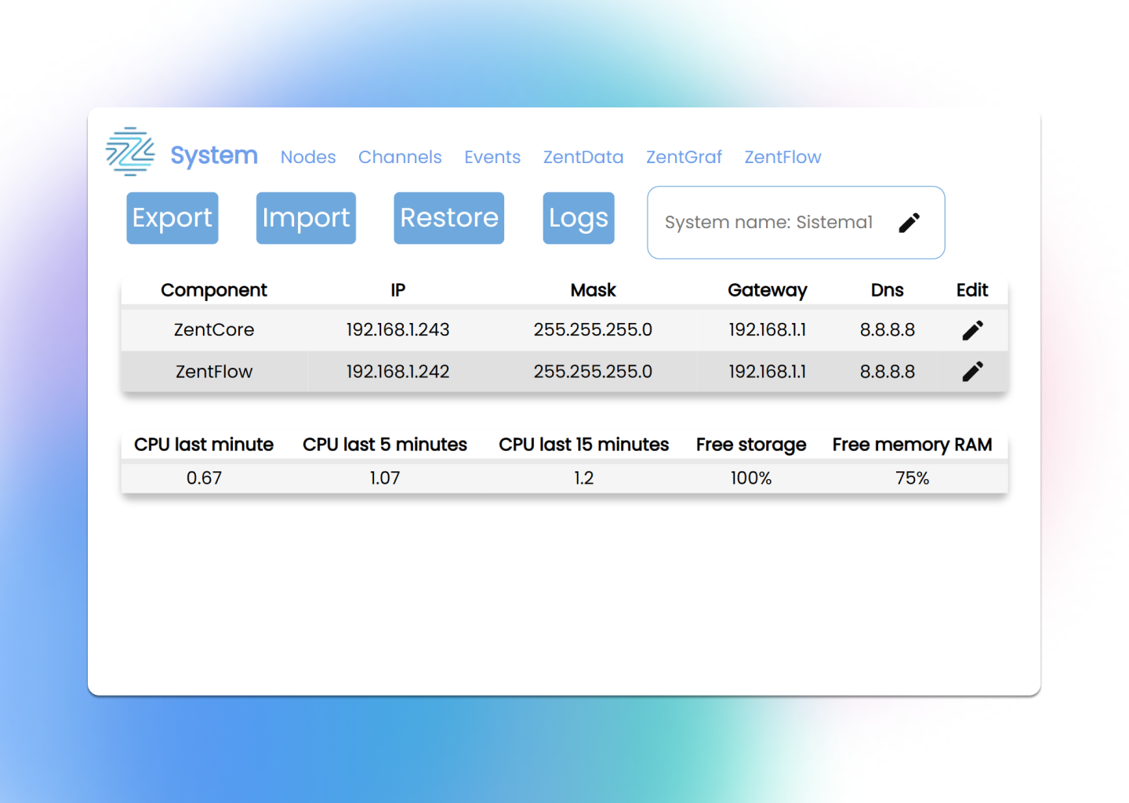
Task: Click the Zentinel logo icon
Action: pos(130,151)
